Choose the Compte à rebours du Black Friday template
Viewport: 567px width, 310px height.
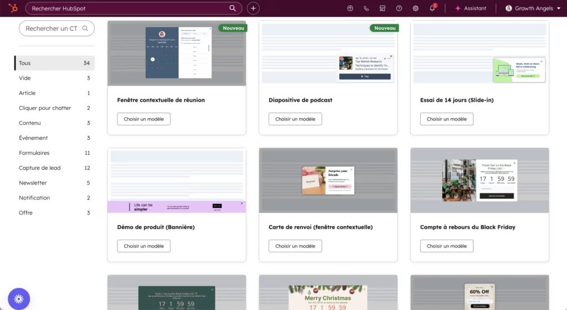pyautogui.click(x=446, y=246)
